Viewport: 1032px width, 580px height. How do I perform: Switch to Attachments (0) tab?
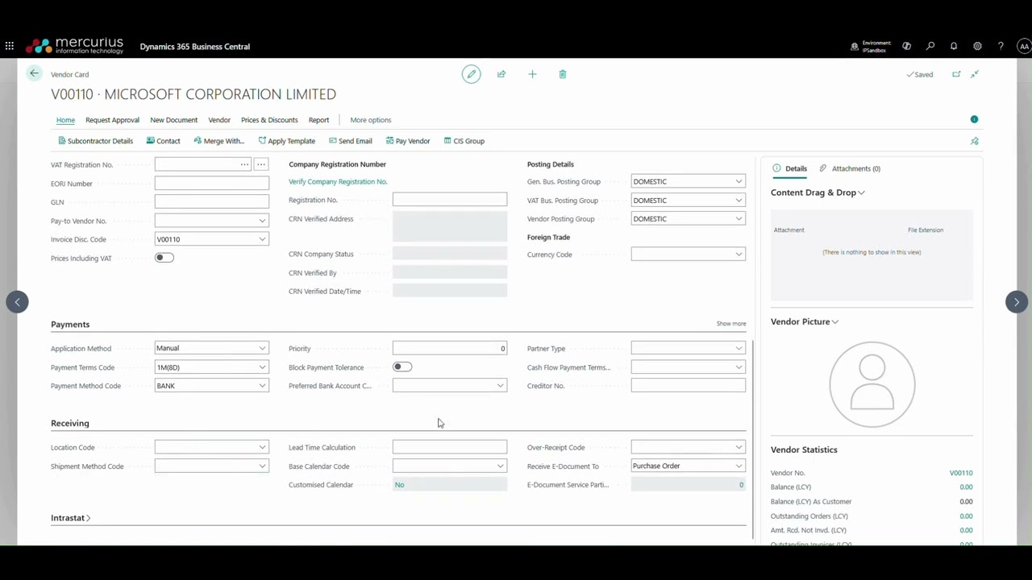pos(850,168)
